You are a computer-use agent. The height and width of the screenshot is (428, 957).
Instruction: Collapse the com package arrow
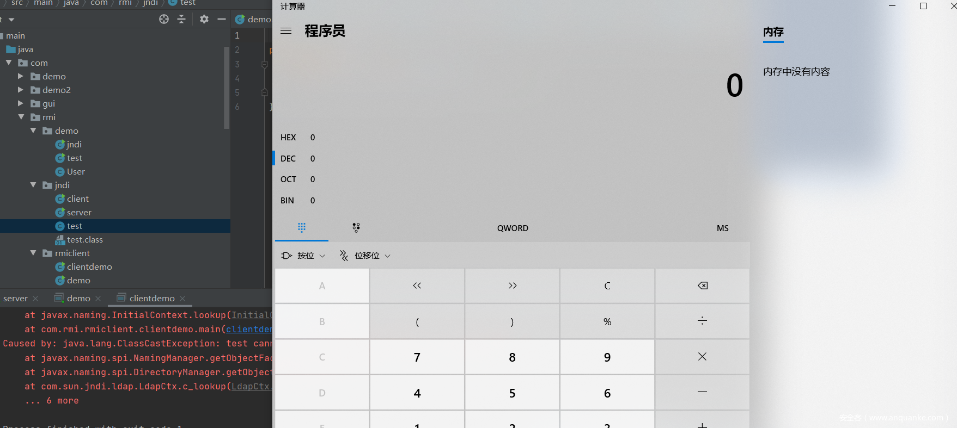click(x=9, y=63)
